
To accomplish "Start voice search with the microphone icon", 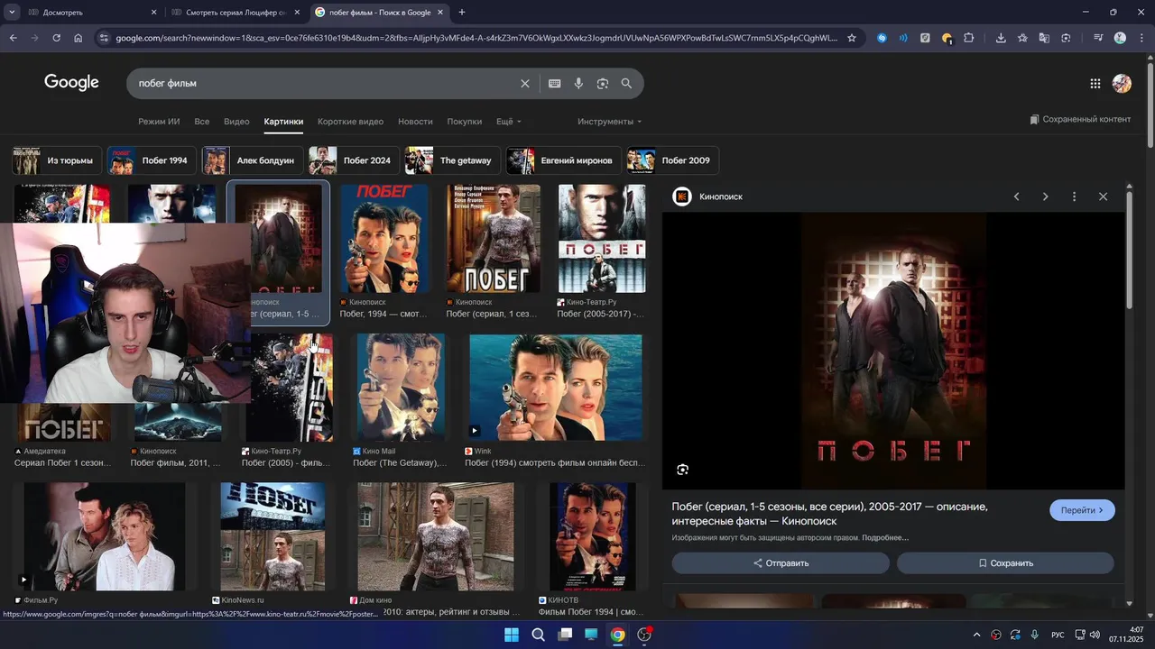I will pyautogui.click(x=578, y=84).
